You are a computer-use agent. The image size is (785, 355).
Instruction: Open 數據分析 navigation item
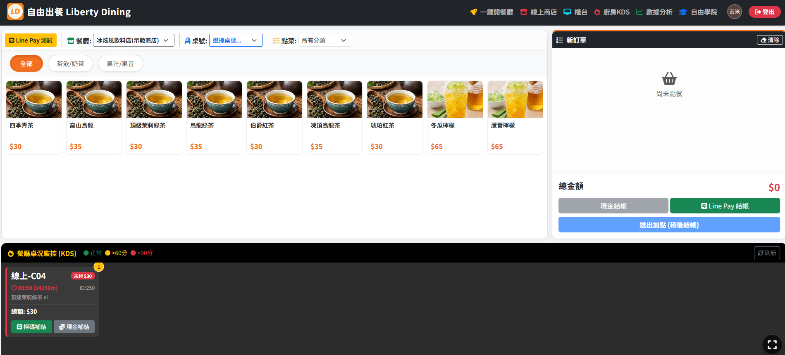(654, 12)
